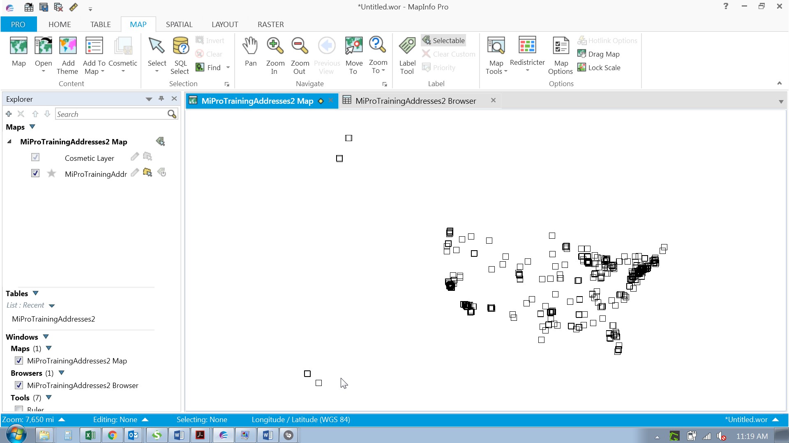The image size is (789, 443).
Task: Collapse the Tools (7) group
Action: (x=49, y=397)
